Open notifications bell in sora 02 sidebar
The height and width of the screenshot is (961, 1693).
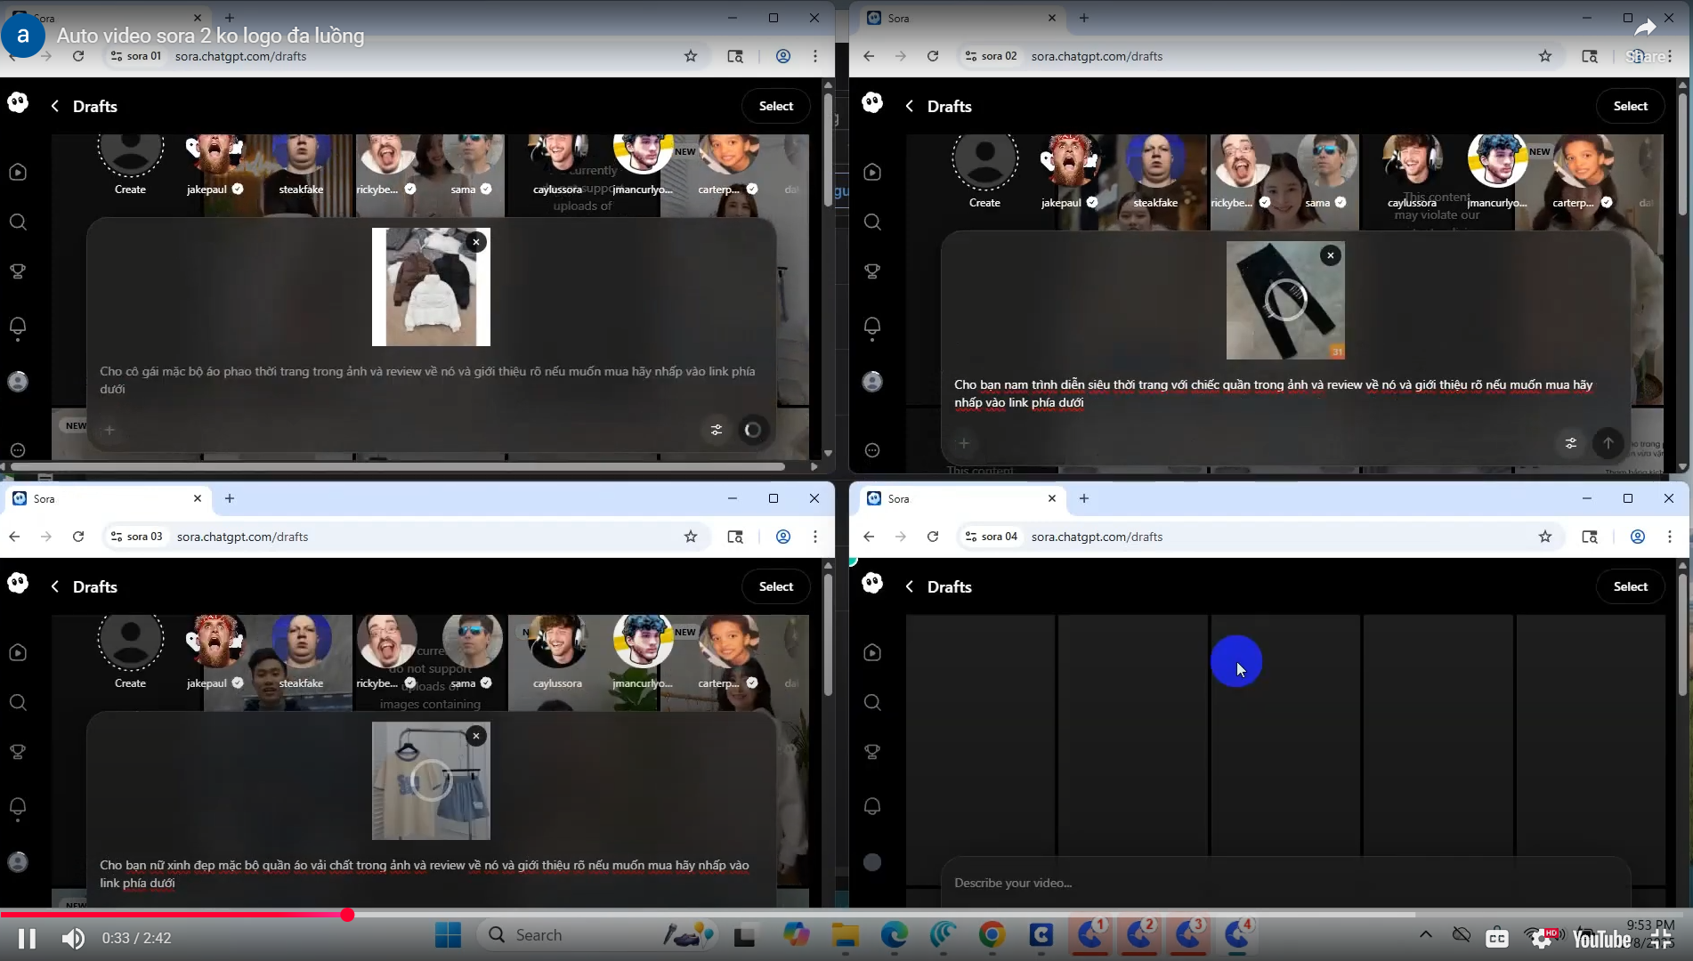tap(872, 327)
